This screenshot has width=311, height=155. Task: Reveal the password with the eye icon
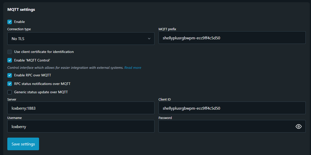[298, 127]
